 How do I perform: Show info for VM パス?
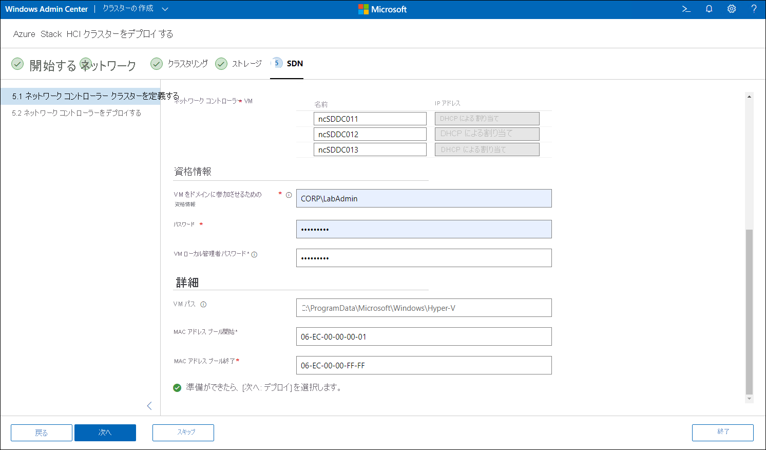203,304
